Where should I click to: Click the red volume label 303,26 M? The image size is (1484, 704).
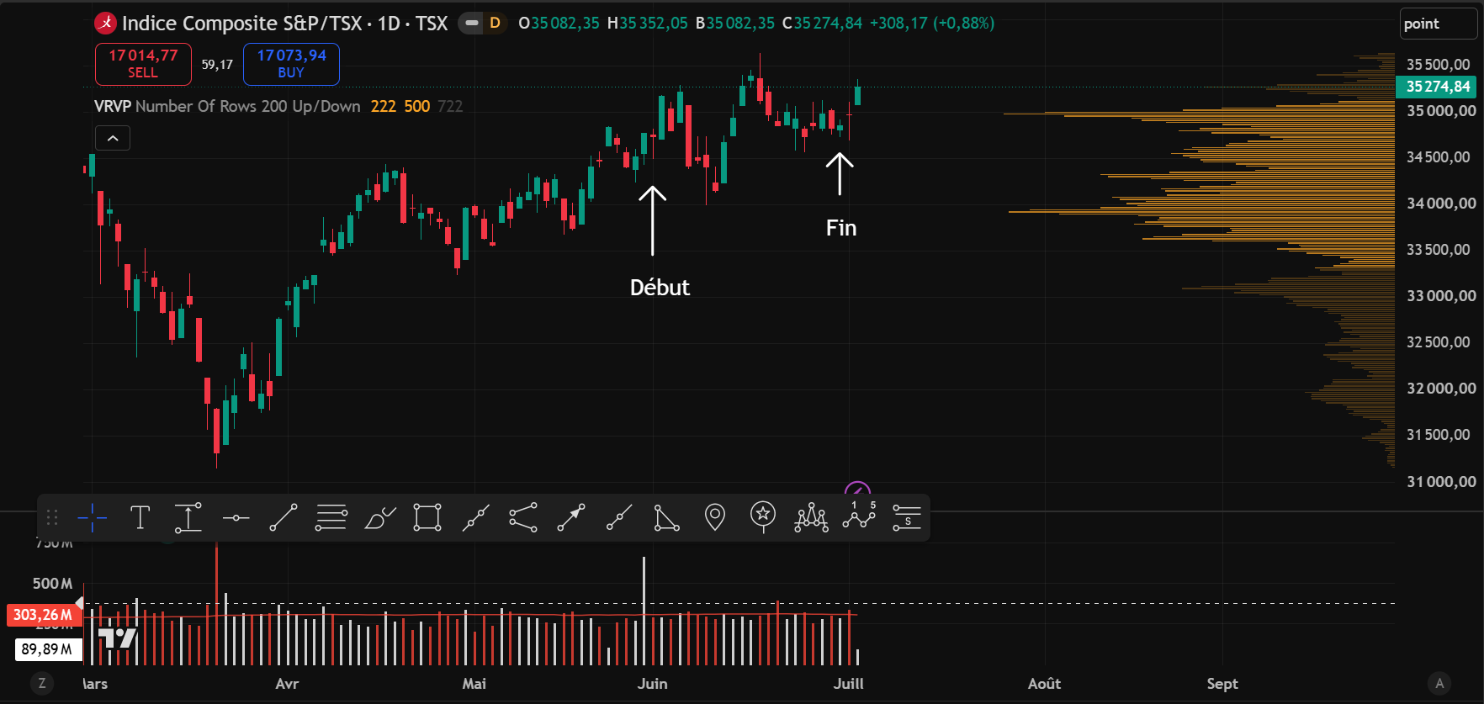click(43, 615)
